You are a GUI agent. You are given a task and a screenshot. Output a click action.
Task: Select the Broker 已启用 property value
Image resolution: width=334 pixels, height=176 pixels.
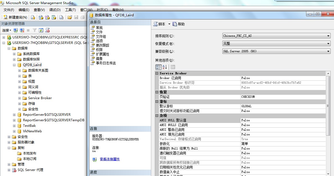(283, 78)
